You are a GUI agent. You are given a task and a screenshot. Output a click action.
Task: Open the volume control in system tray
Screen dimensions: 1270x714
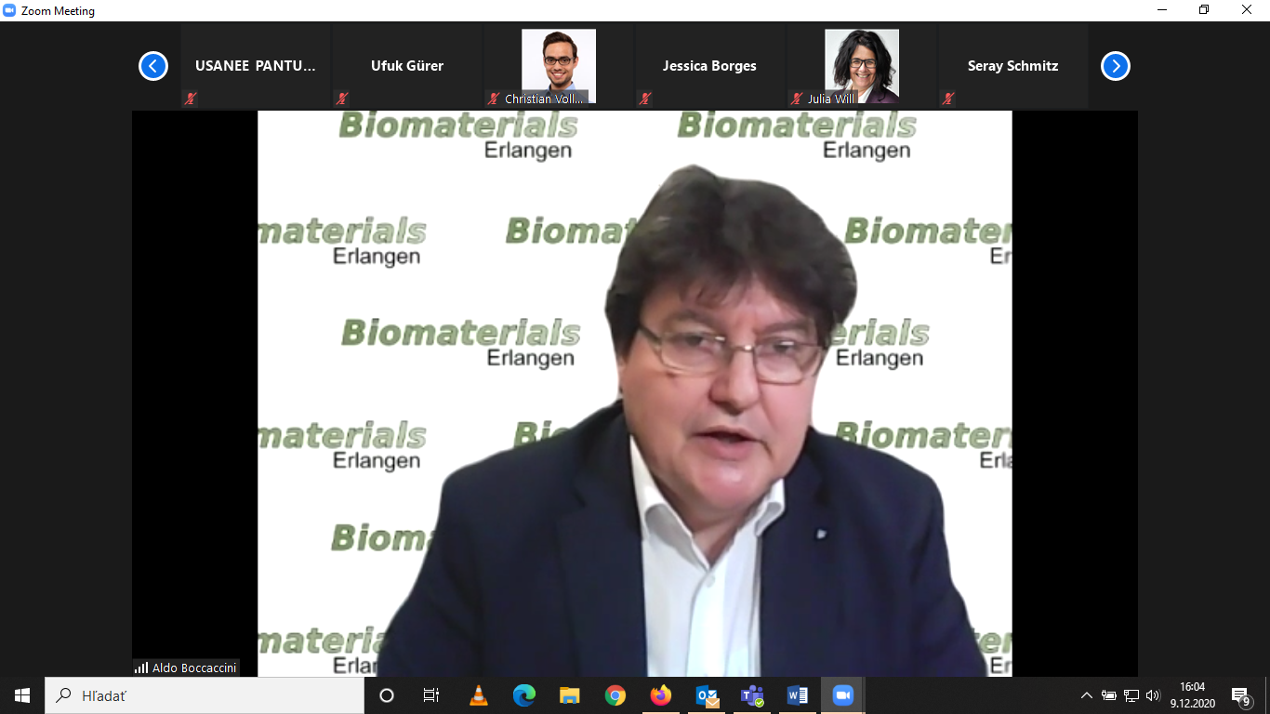point(1154,695)
